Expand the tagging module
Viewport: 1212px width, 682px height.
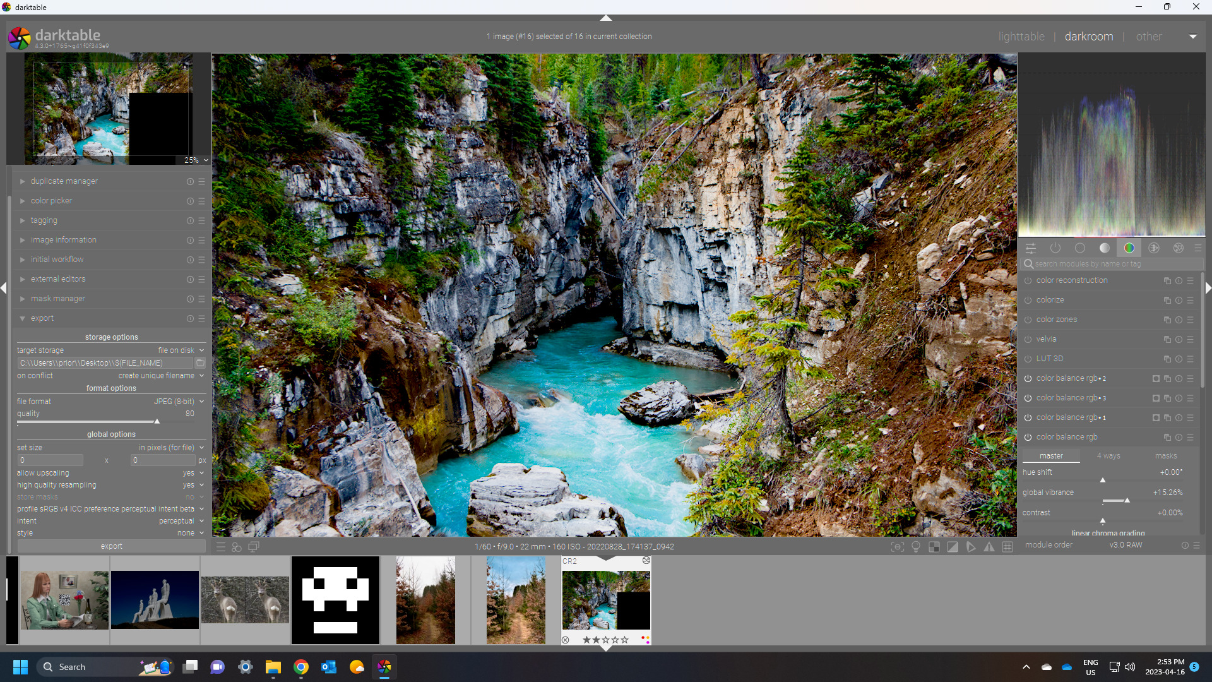click(44, 220)
